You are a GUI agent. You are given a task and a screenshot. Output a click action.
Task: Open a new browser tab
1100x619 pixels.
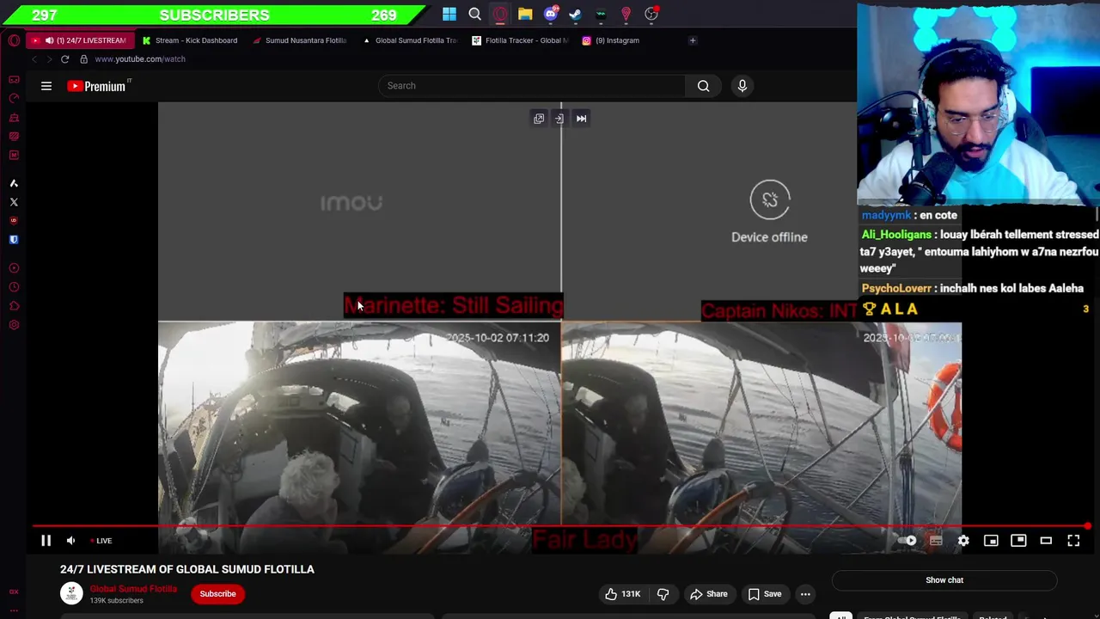693,40
